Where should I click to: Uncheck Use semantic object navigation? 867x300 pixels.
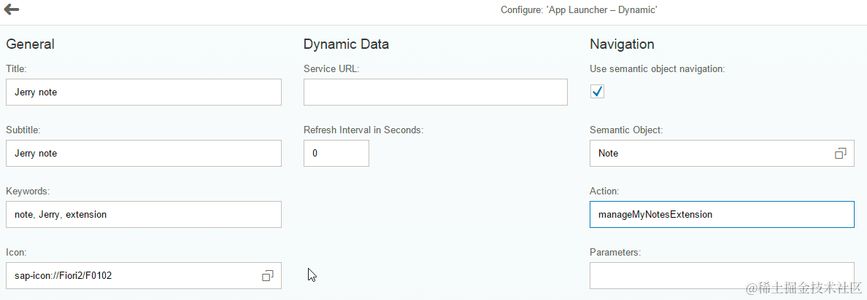click(x=598, y=92)
